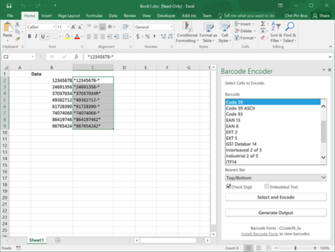
Task: Click the Find & Select magnifier icon
Action: [x=290, y=27]
